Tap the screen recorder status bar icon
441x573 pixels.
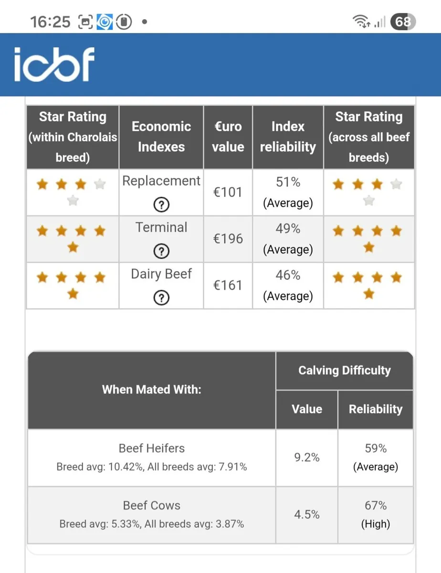(x=85, y=22)
